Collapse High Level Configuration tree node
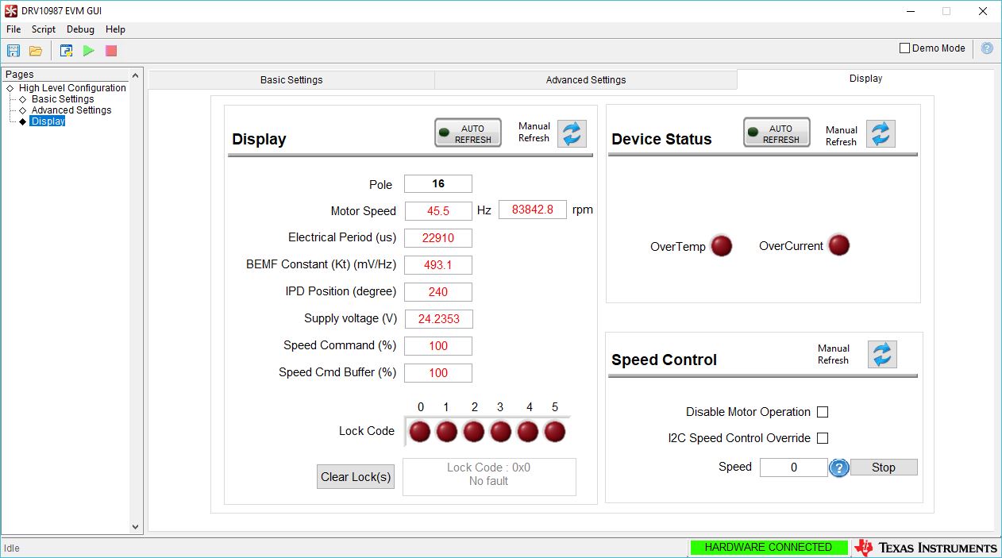The height and width of the screenshot is (558, 1002). pyautogui.click(x=10, y=88)
